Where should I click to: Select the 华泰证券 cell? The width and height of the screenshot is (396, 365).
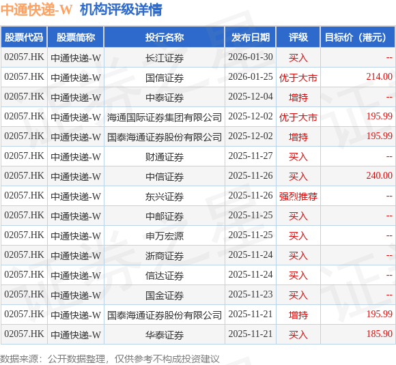coord(165,335)
